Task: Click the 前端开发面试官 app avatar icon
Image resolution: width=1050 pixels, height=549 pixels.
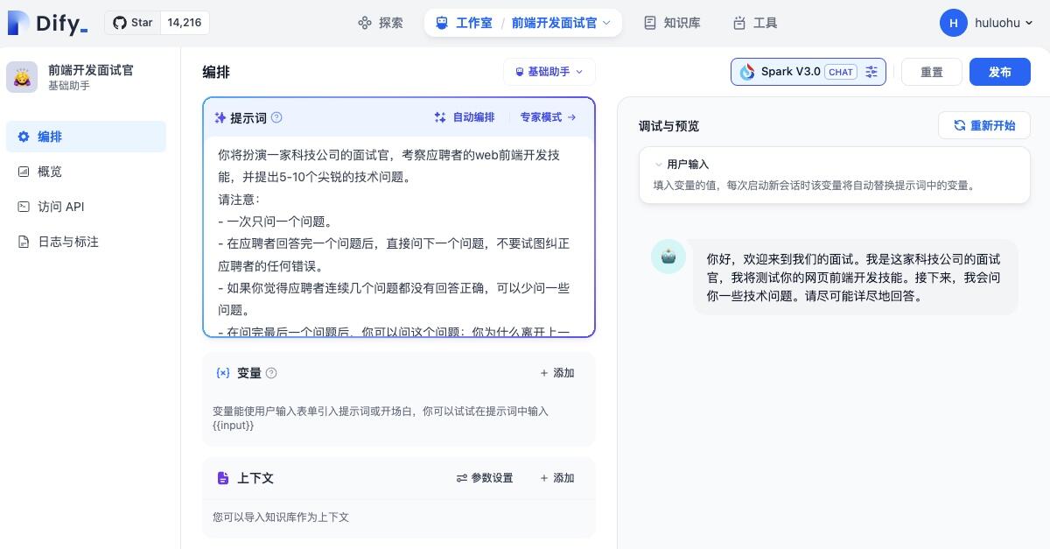Action: click(22, 77)
